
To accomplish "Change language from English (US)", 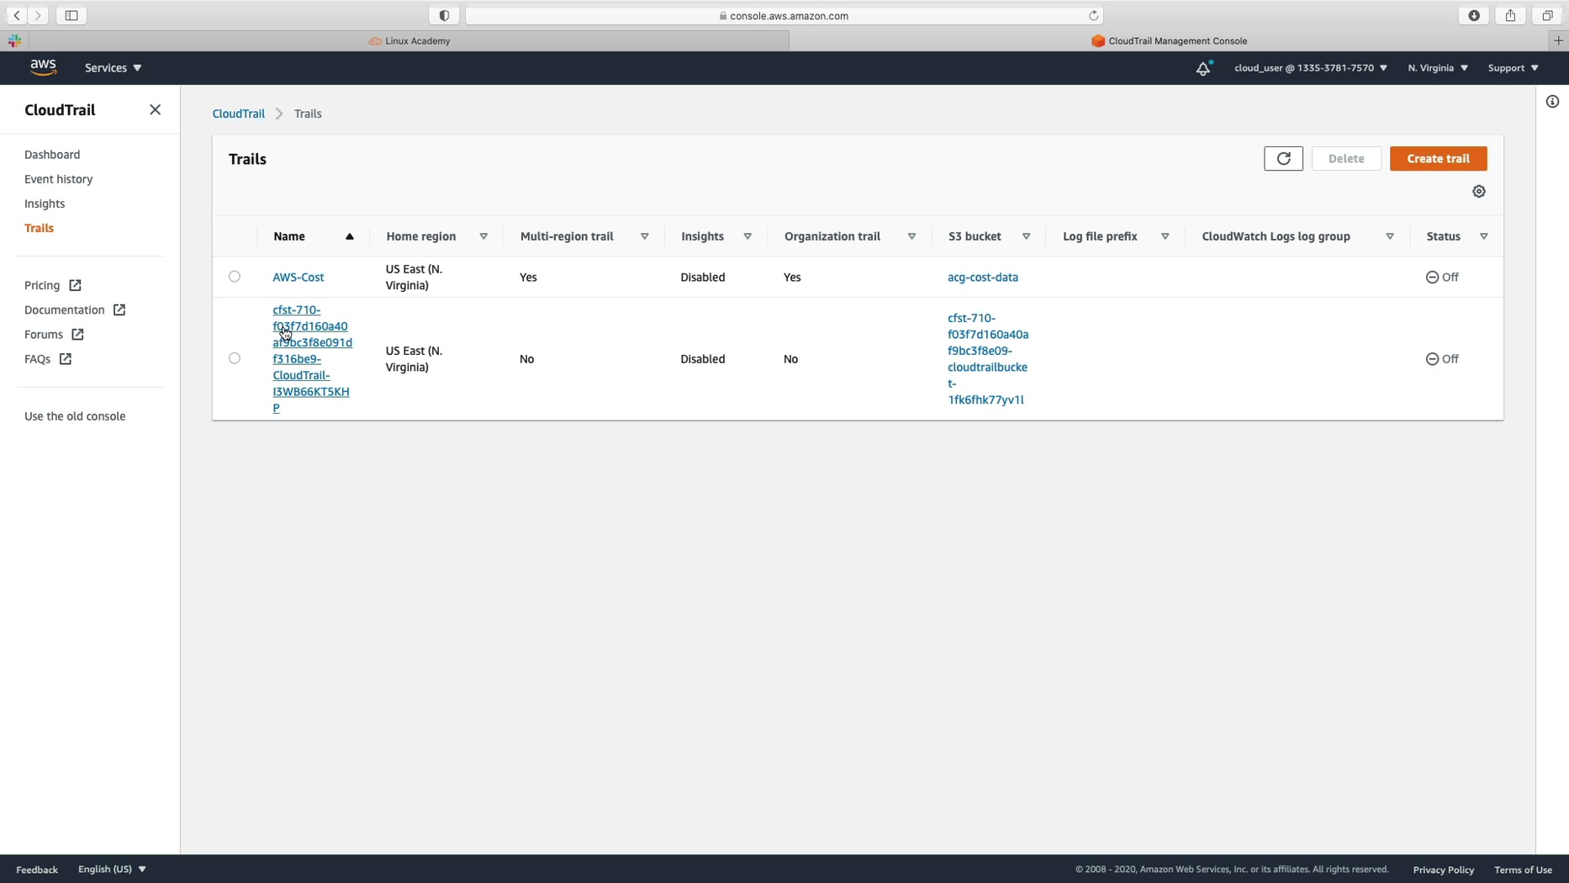I will point(112,870).
